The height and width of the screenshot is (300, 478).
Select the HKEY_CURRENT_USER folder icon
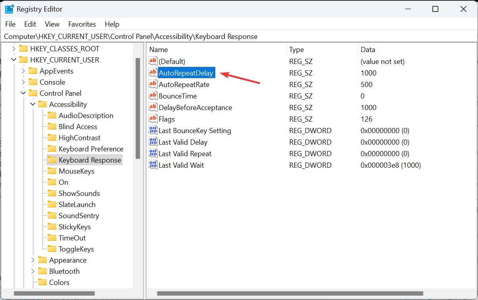[x=23, y=60]
